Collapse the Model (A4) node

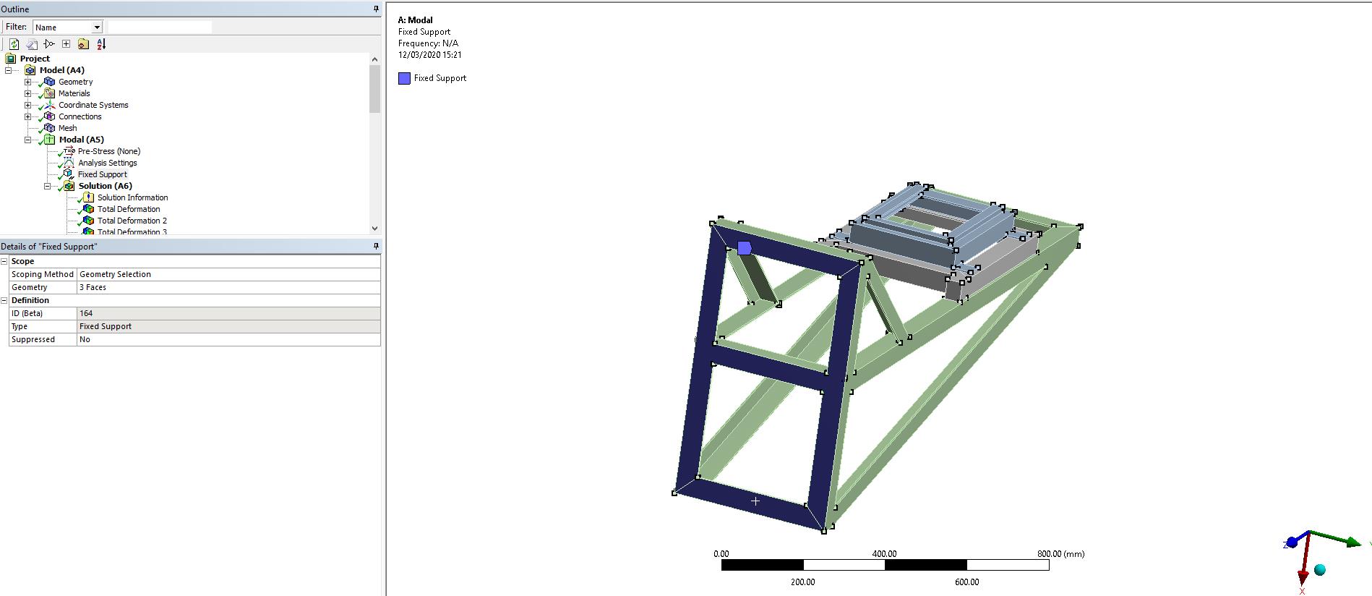(x=9, y=70)
